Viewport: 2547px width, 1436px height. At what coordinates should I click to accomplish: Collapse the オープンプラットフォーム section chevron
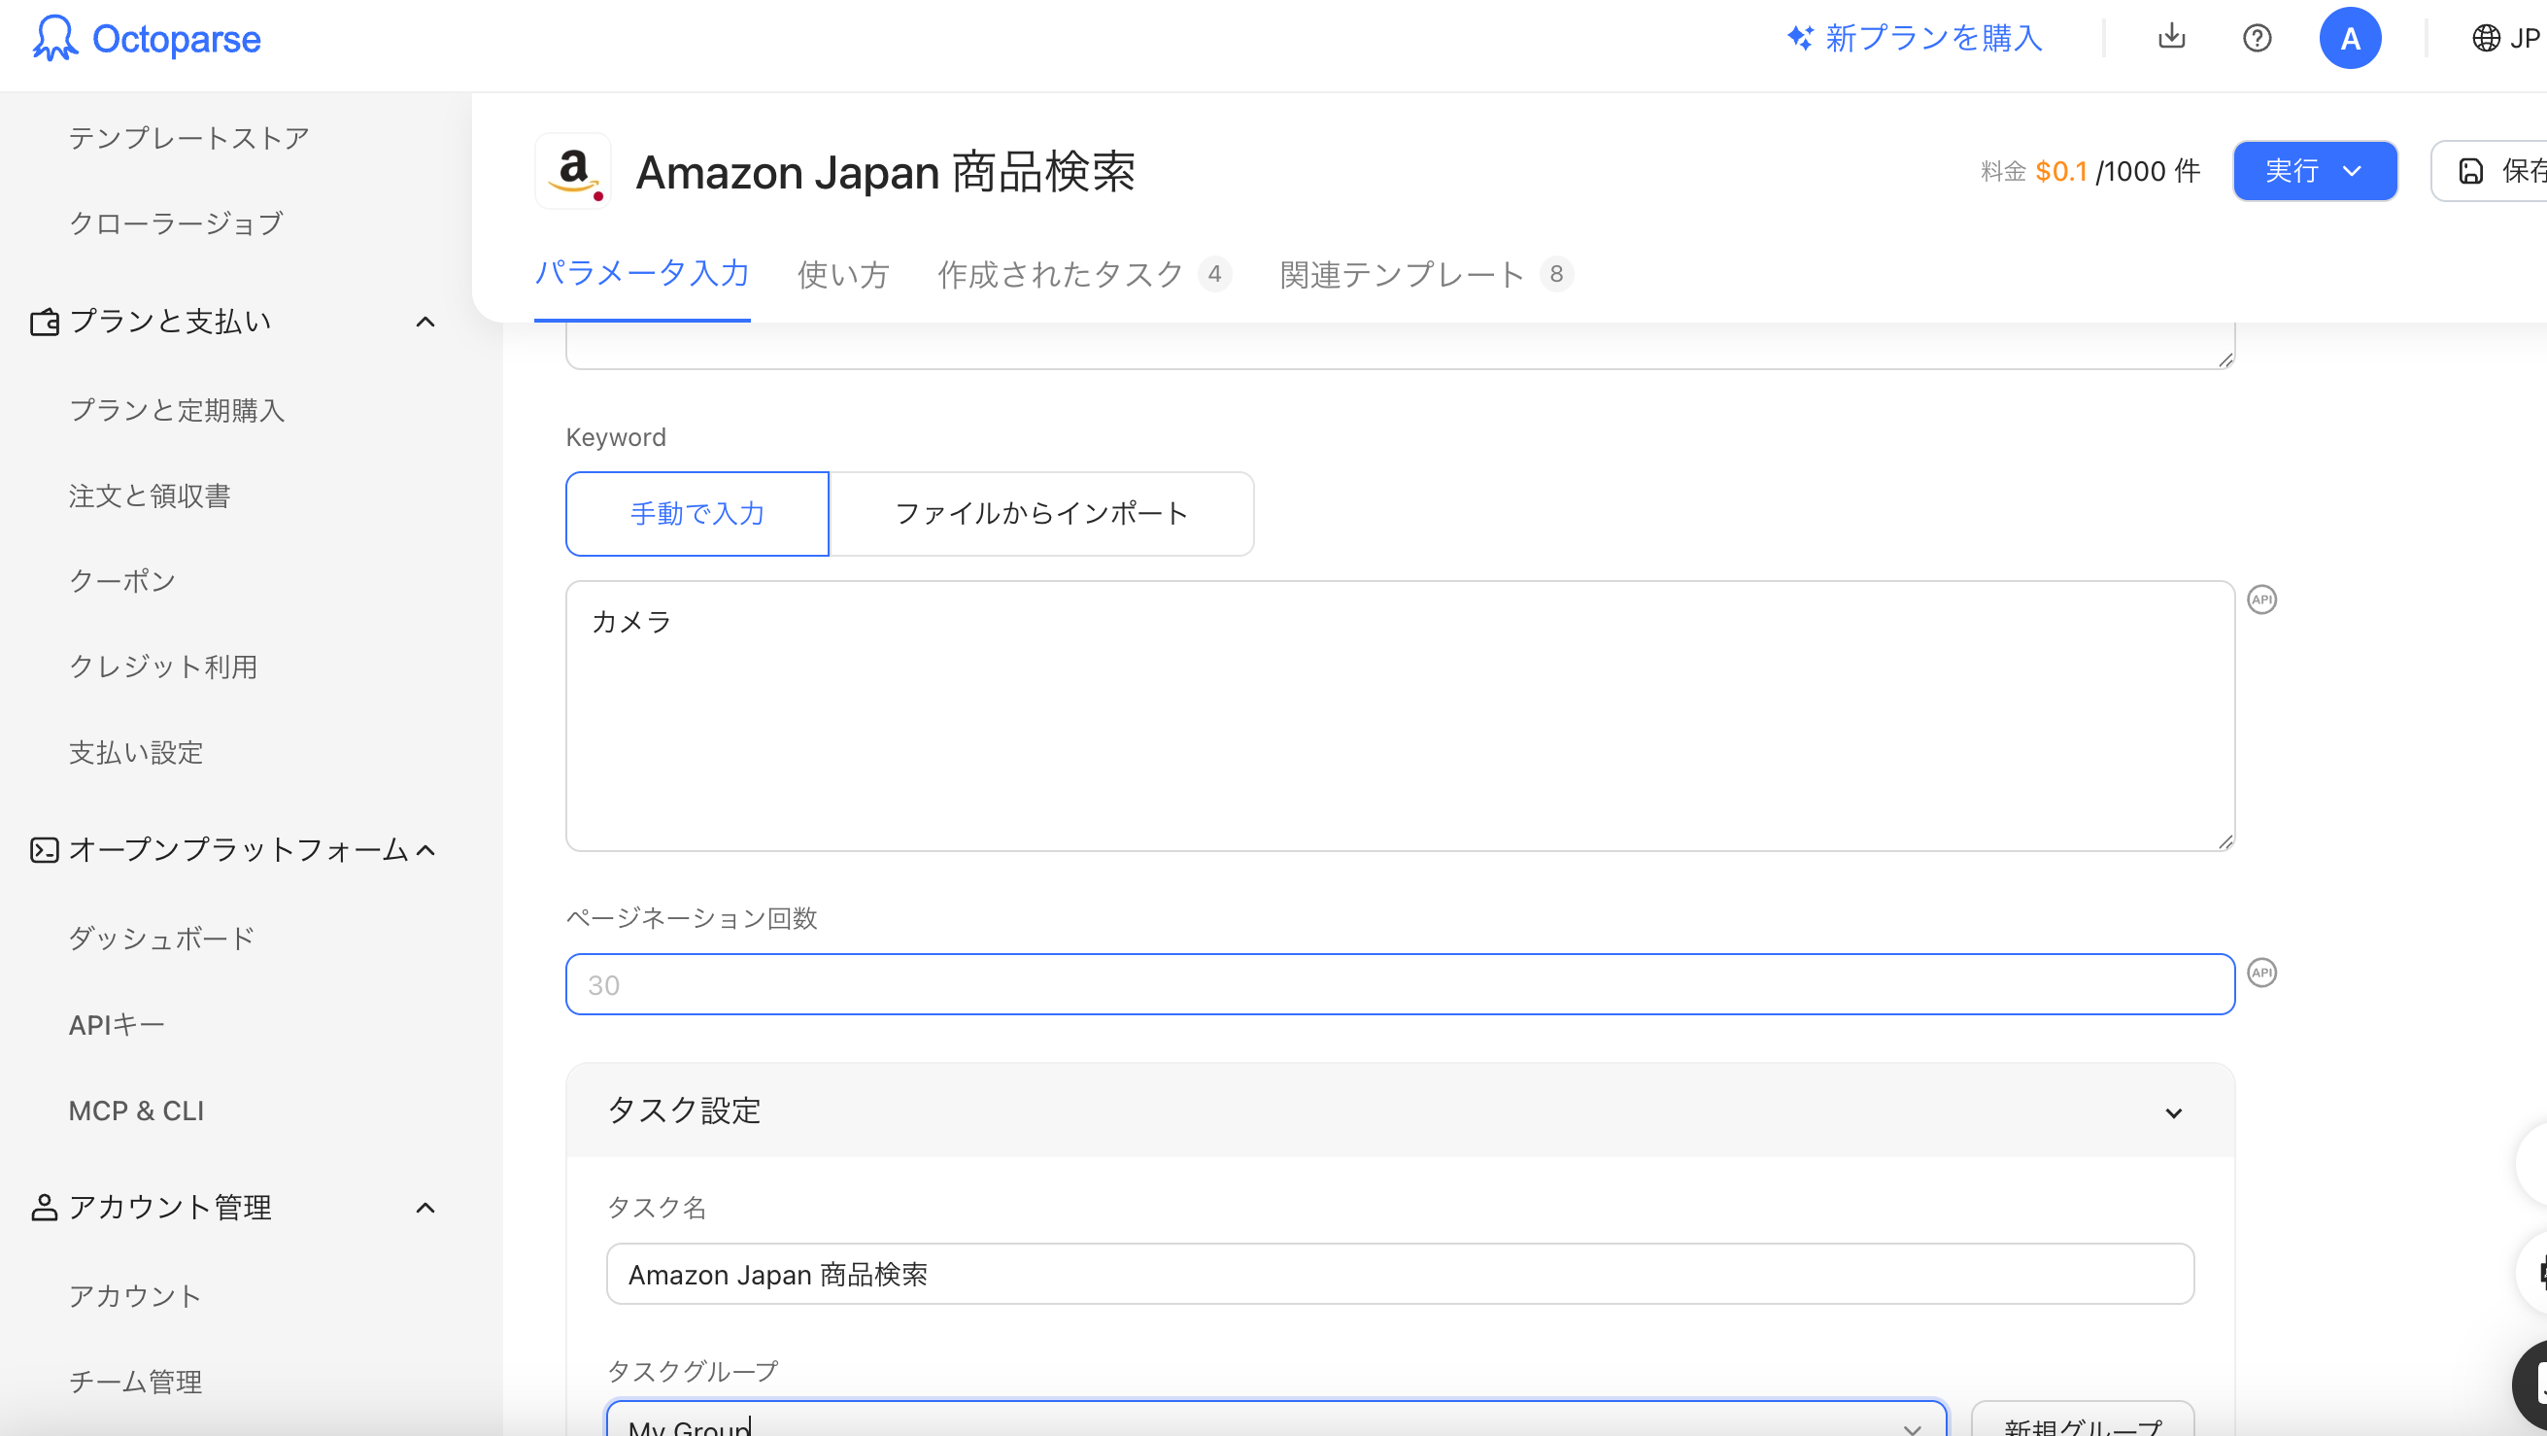click(x=425, y=849)
